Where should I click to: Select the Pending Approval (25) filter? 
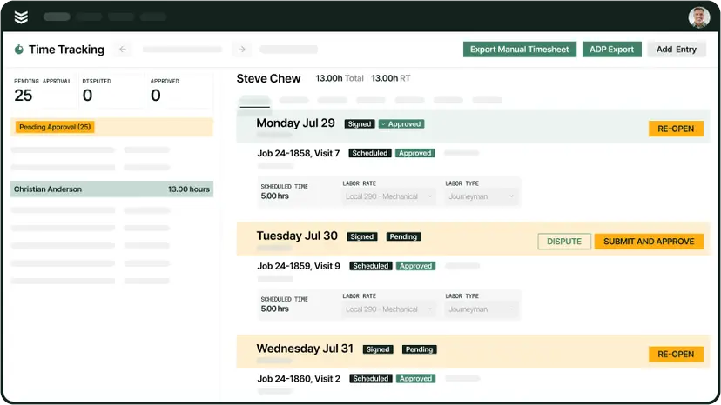pyautogui.click(x=55, y=127)
